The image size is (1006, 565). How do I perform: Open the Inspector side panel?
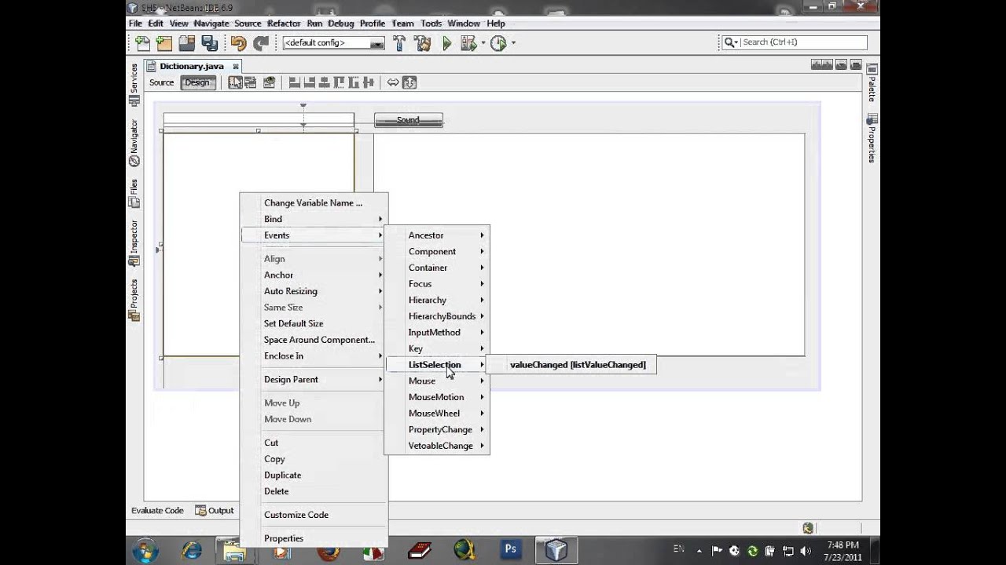click(x=134, y=243)
